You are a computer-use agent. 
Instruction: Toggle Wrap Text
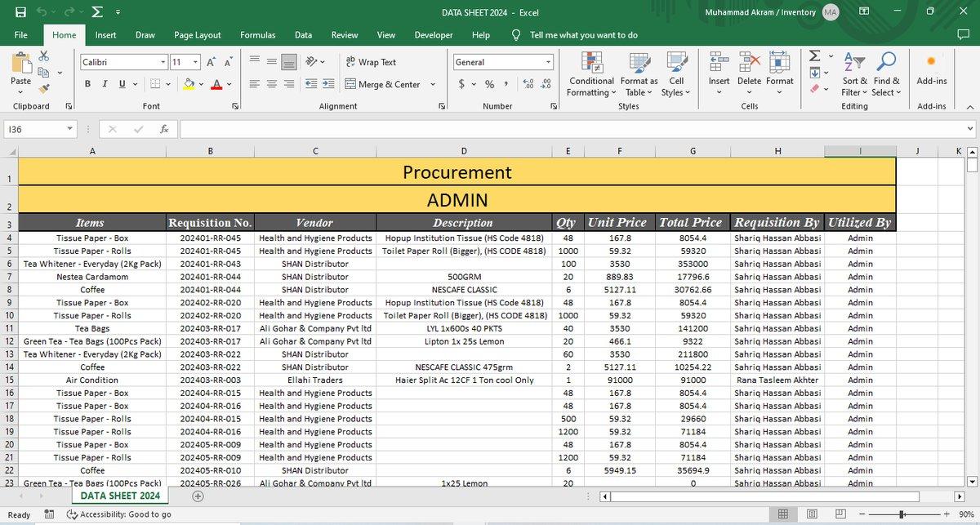pos(371,62)
